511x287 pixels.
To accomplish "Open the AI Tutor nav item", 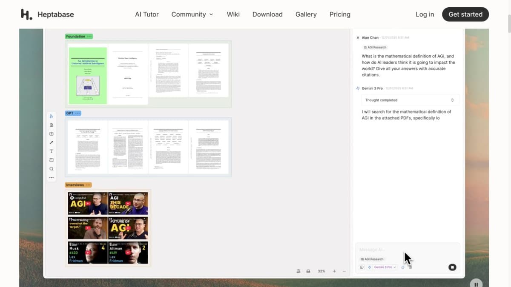I will click(147, 14).
